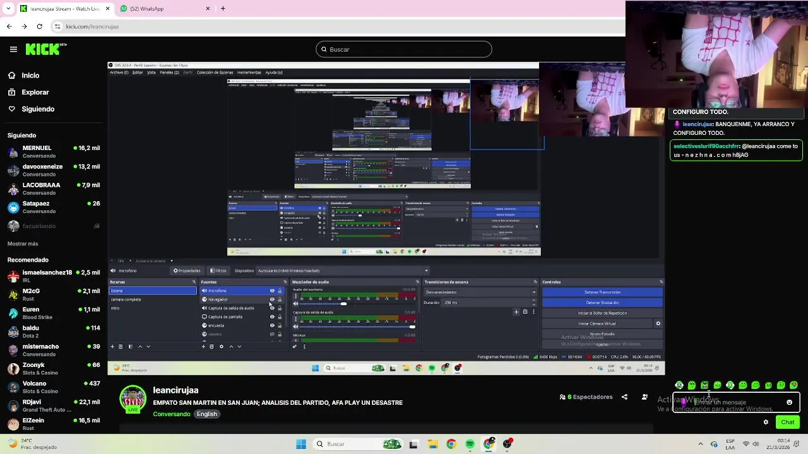Click Iniciar el Búfer de Repetición
Viewport: 808px width, 454px height.
point(602,313)
